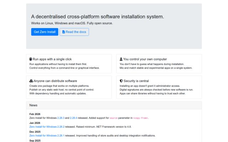Click 'Raised minimum .NET Framework version' text

(104, 127)
